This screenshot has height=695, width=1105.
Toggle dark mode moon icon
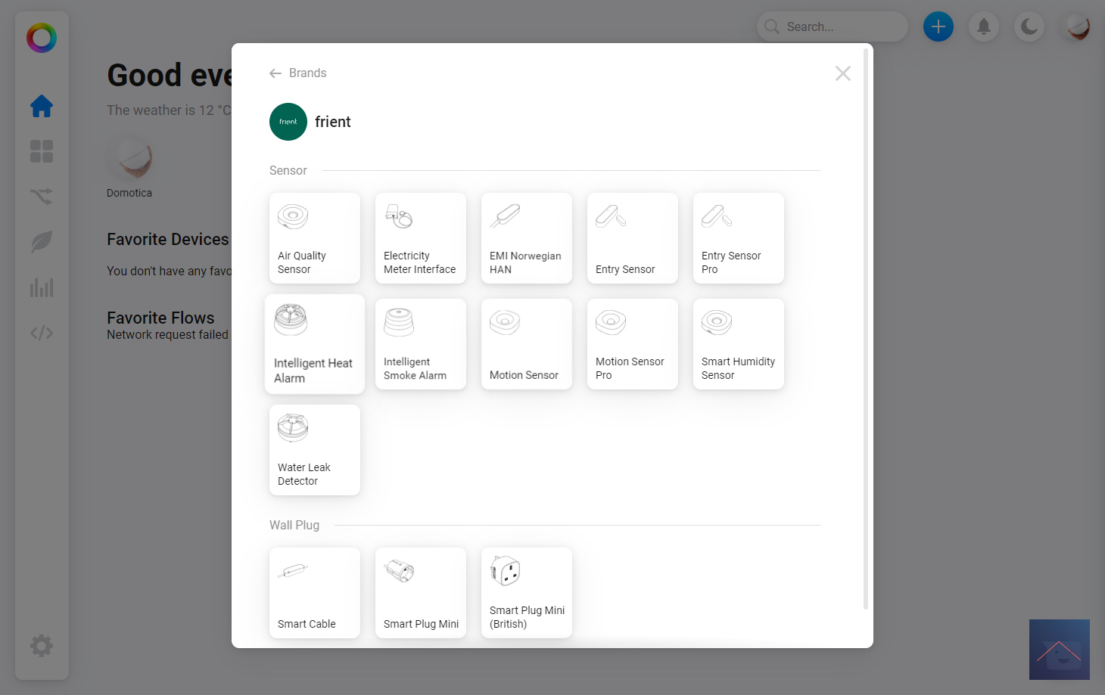pos(1029,26)
